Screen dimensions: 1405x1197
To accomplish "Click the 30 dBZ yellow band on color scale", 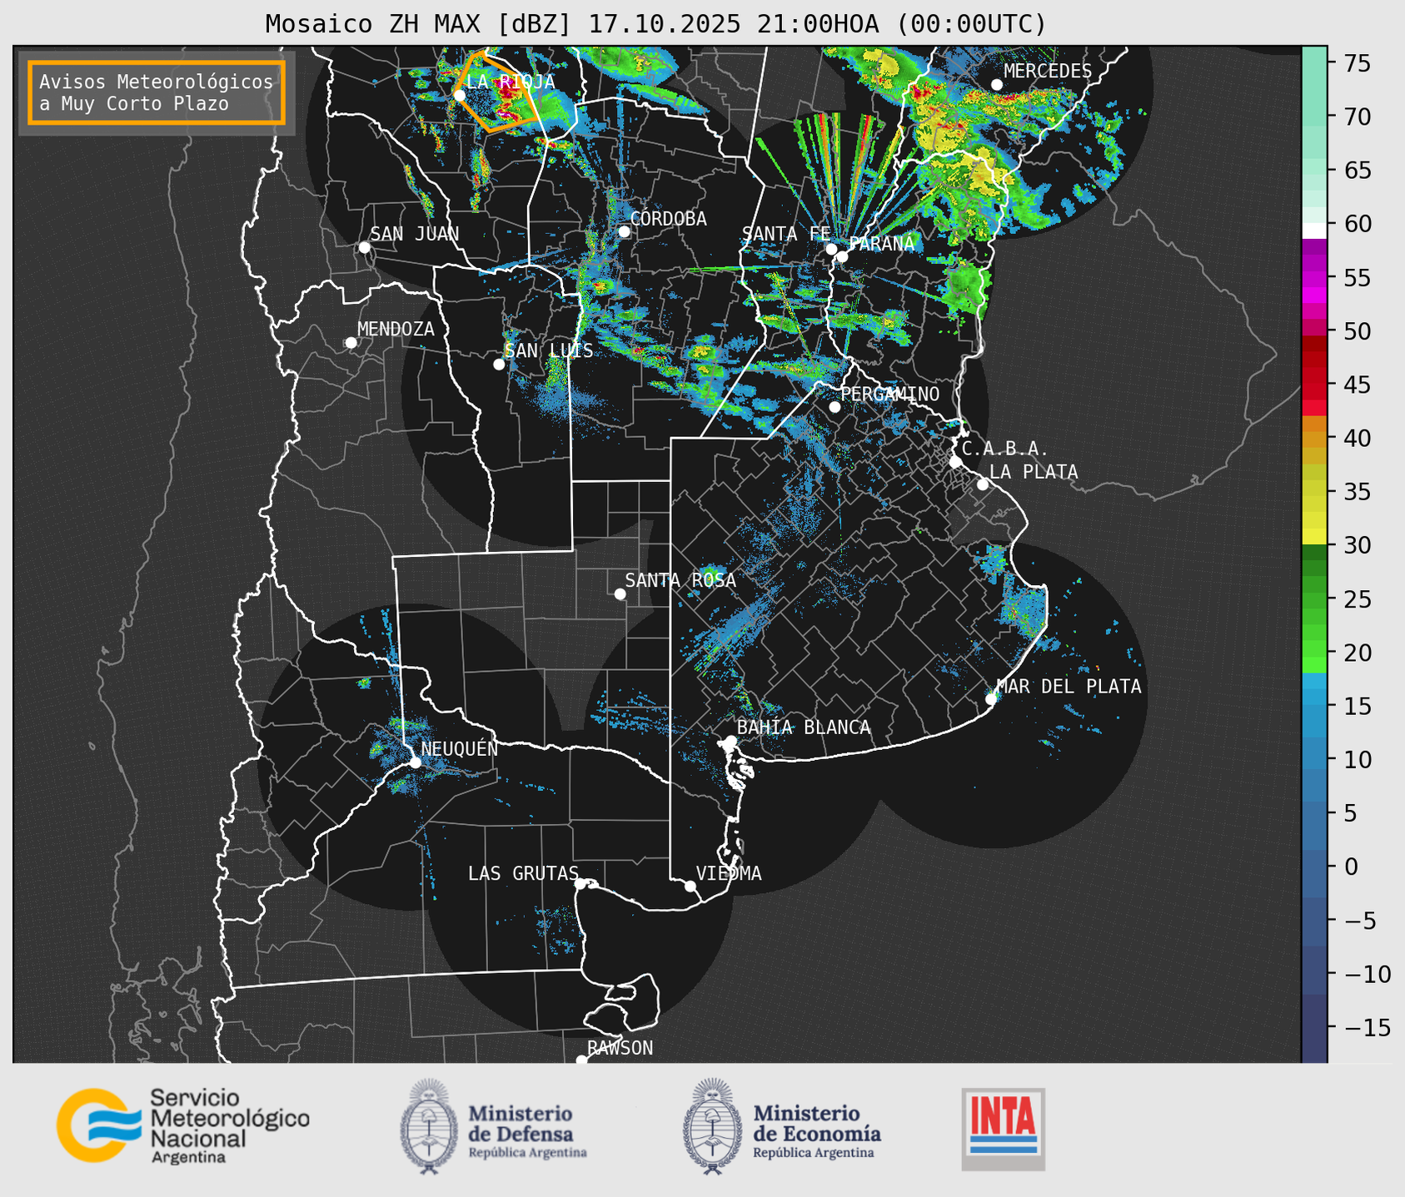I will click(1313, 537).
